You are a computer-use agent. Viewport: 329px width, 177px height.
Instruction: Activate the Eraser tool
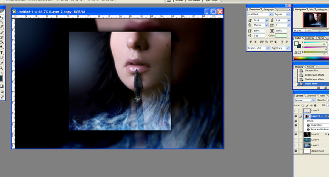pyautogui.click(x=2, y=42)
